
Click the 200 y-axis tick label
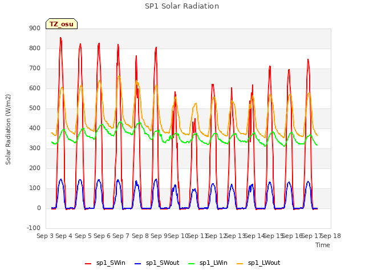coord(35,168)
